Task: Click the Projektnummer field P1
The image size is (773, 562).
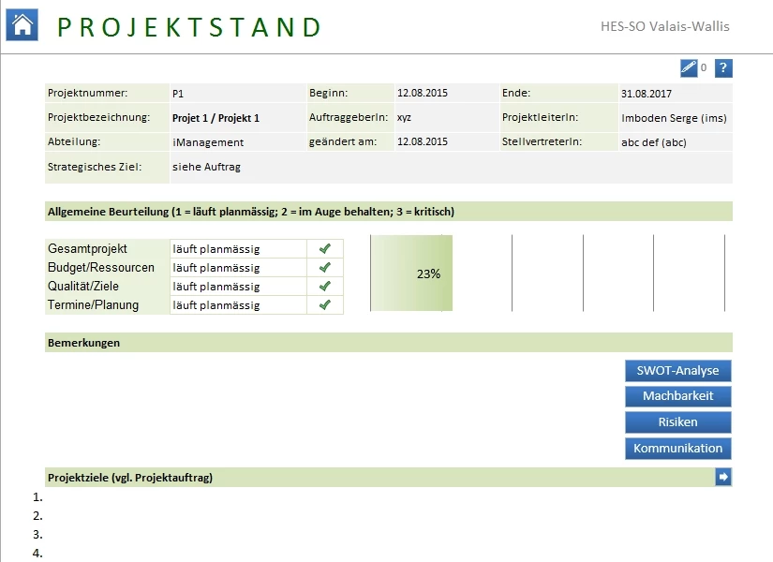Action: pyautogui.click(x=238, y=94)
